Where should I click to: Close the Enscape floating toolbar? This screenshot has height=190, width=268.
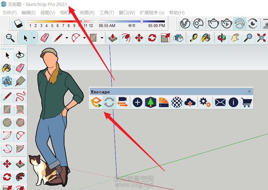(249, 91)
